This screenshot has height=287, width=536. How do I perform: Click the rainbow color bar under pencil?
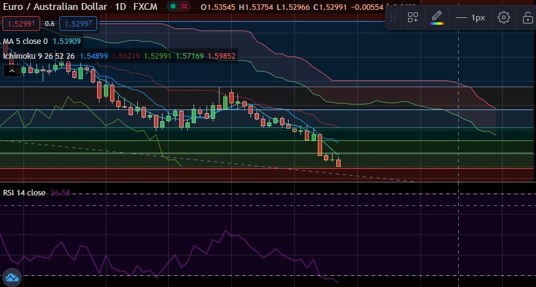(x=437, y=24)
